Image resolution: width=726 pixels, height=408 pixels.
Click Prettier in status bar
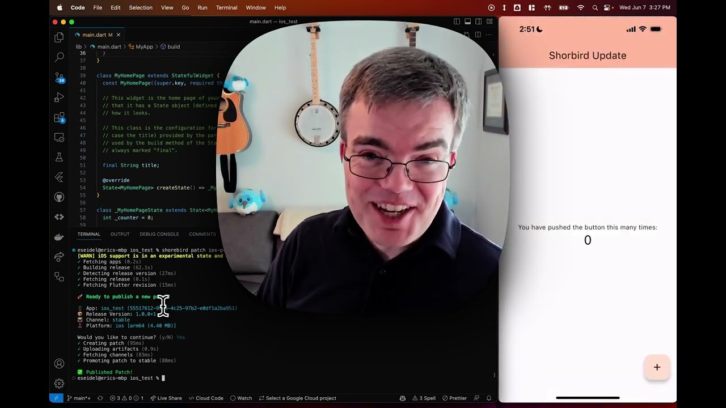(454, 398)
